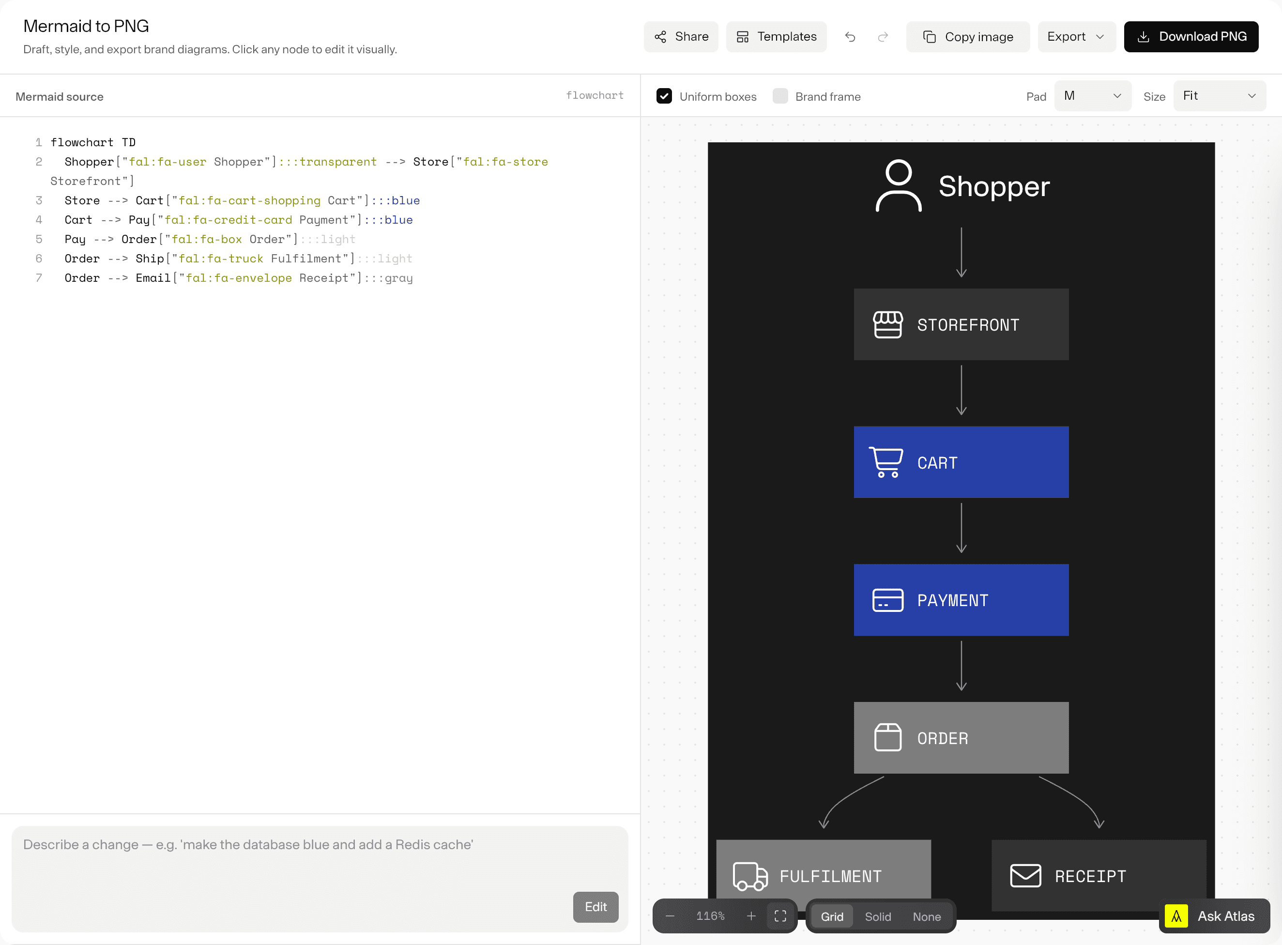Open Ask Atlas assistant
This screenshot has height=945, width=1282.
[1215, 916]
